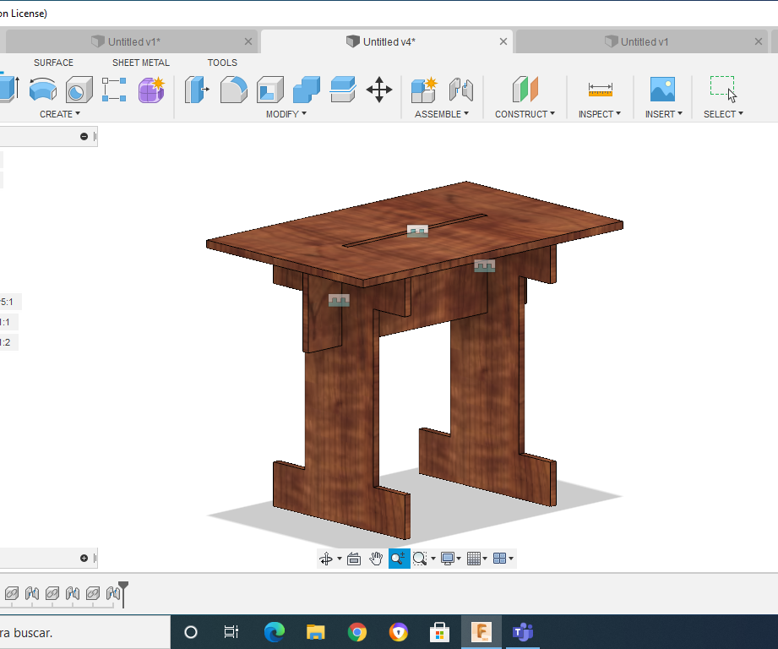This screenshot has height=649, width=778.
Task: Click the Viewports layout icon
Action: (x=499, y=559)
